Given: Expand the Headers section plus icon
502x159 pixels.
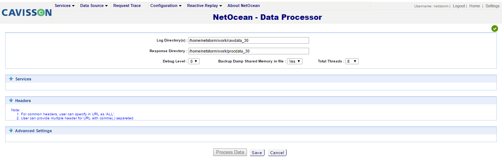Looking at the screenshot, I should pyautogui.click(x=11, y=101).
